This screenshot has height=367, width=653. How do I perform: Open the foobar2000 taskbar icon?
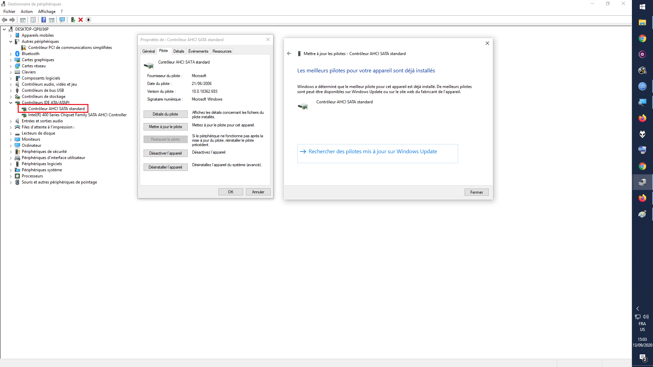(x=642, y=134)
